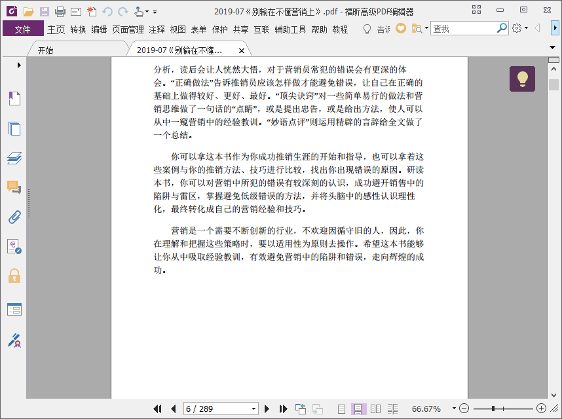
Task: Open the folder search icon
Action: point(417,28)
